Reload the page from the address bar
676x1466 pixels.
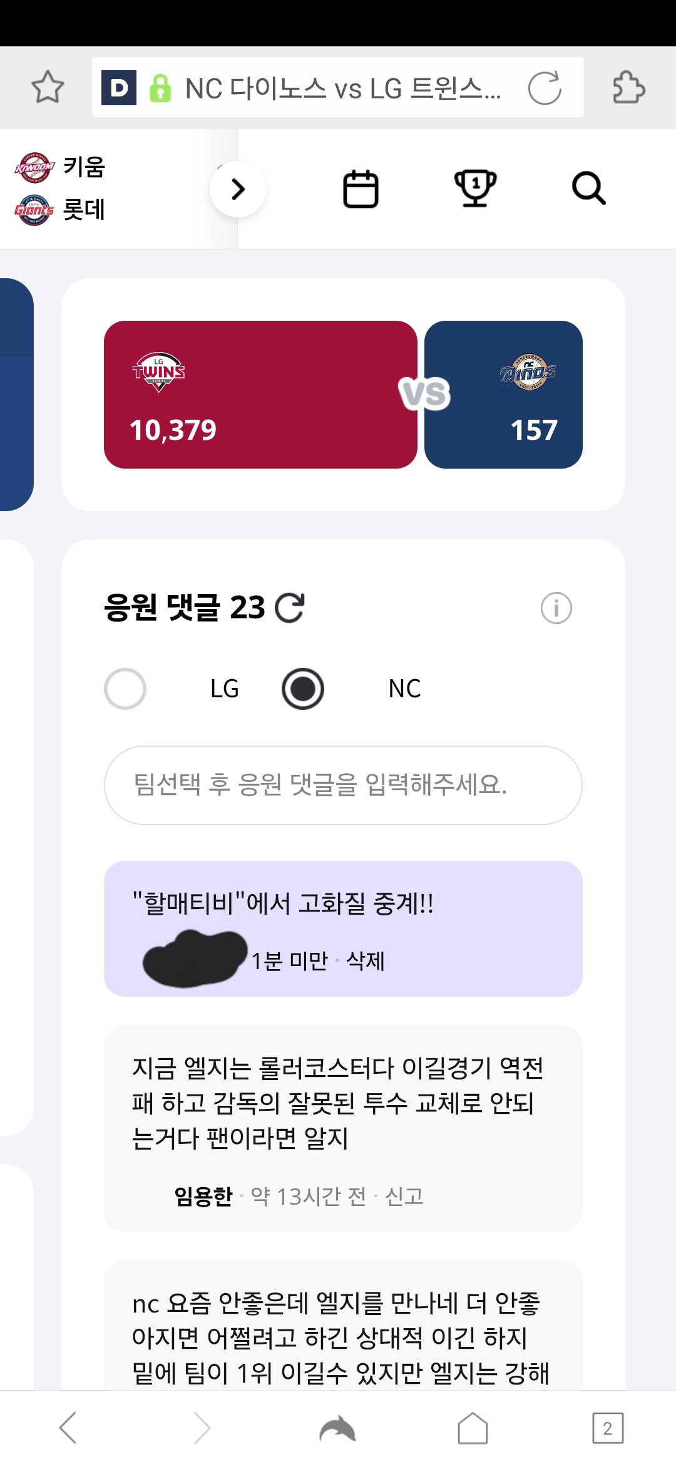[545, 88]
